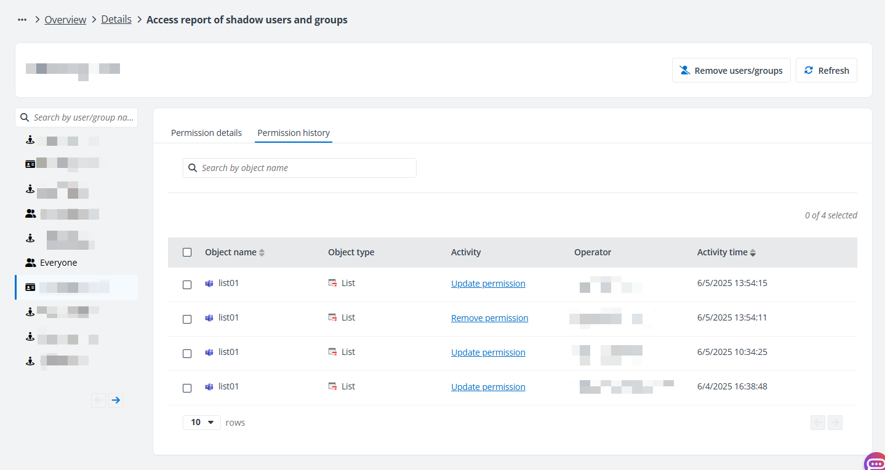Switch to the Permission details tab
This screenshot has height=470, width=885.
click(x=206, y=132)
